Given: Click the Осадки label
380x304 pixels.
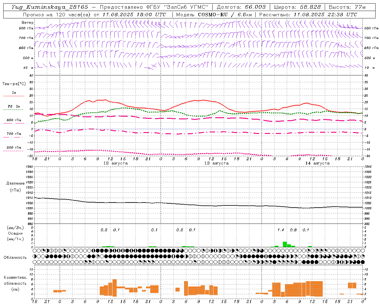Looking at the screenshot, I should pyautogui.click(x=15, y=233).
